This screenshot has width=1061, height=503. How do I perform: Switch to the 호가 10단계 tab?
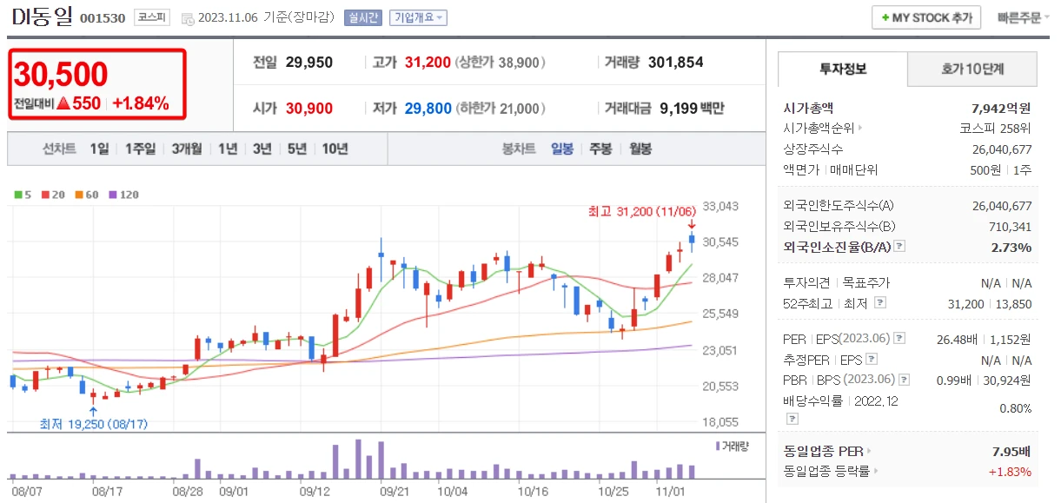[971, 68]
